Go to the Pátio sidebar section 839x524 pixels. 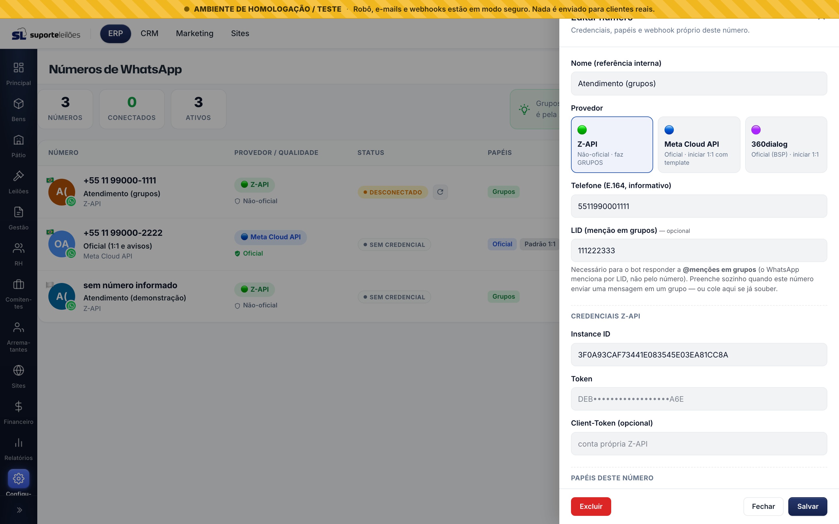(18, 146)
